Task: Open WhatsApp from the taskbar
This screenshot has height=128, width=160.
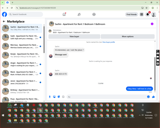Action: pyautogui.click(x=10, y=105)
